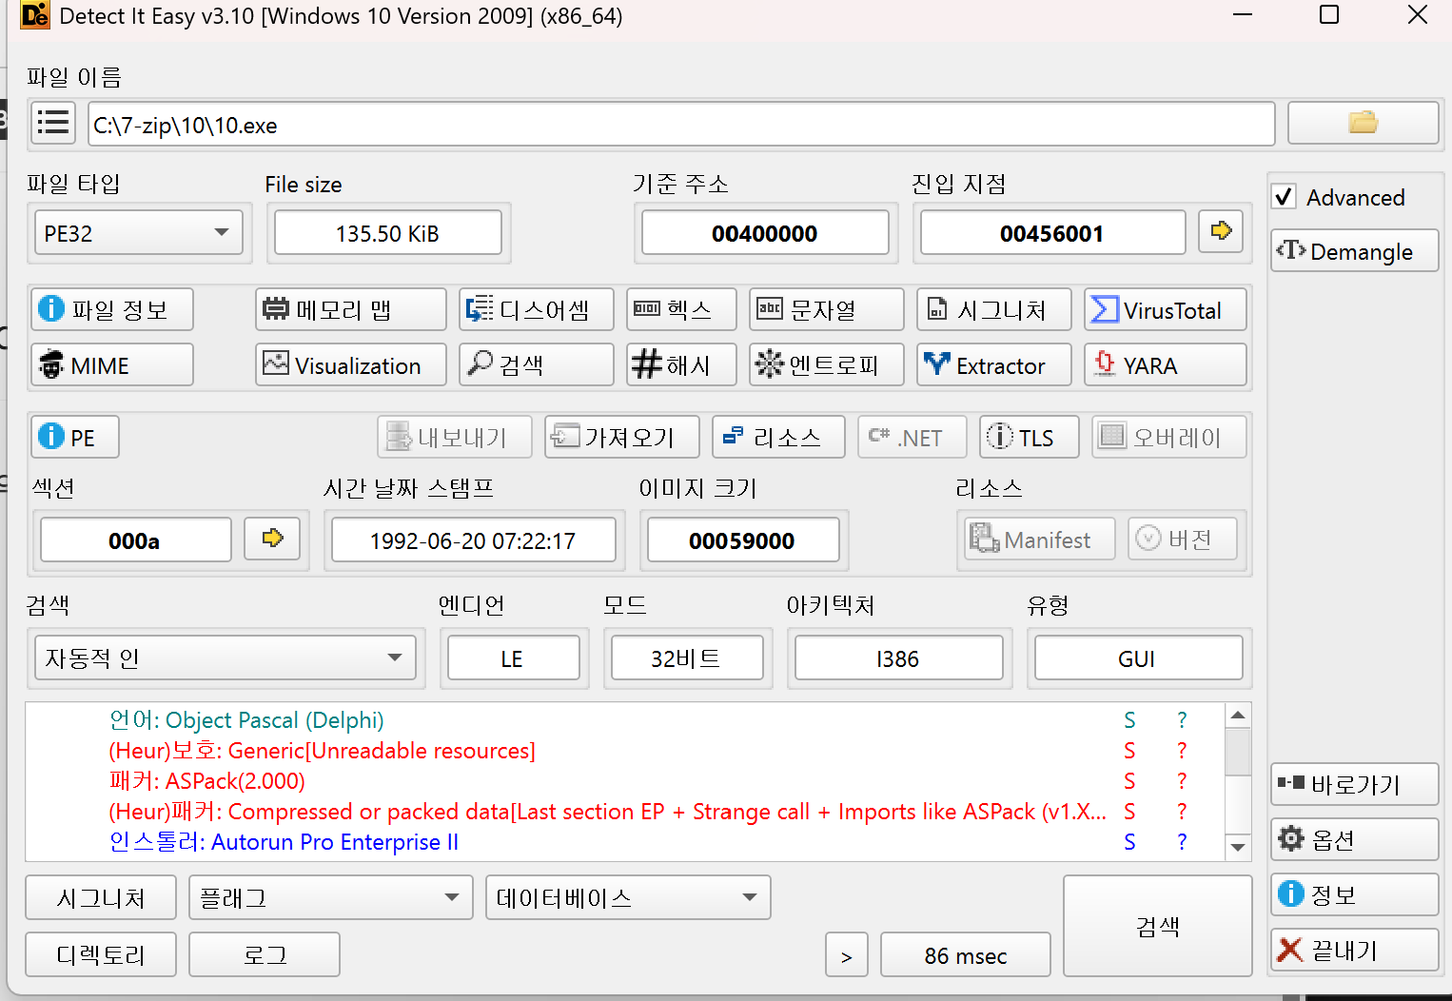Select Autorun Pro Enterprise II result row
Image resolution: width=1452 pixels, height=1001 pixels.
tap(284, 842)
